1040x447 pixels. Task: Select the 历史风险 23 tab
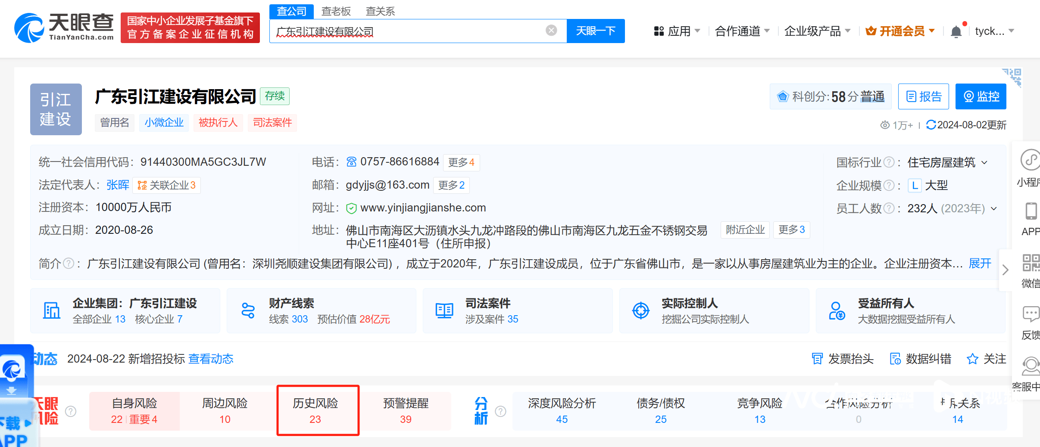[315, 411]
